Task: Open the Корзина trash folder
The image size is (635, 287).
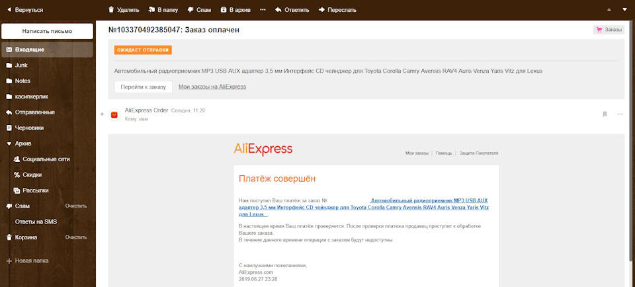Action: pyautogui.click(x=26, y=237)
